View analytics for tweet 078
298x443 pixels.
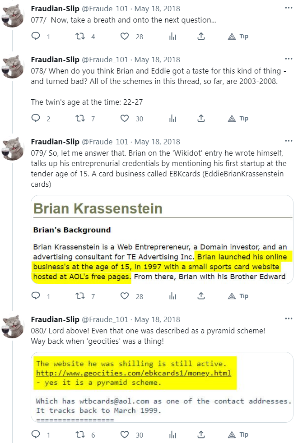[172, 119]
